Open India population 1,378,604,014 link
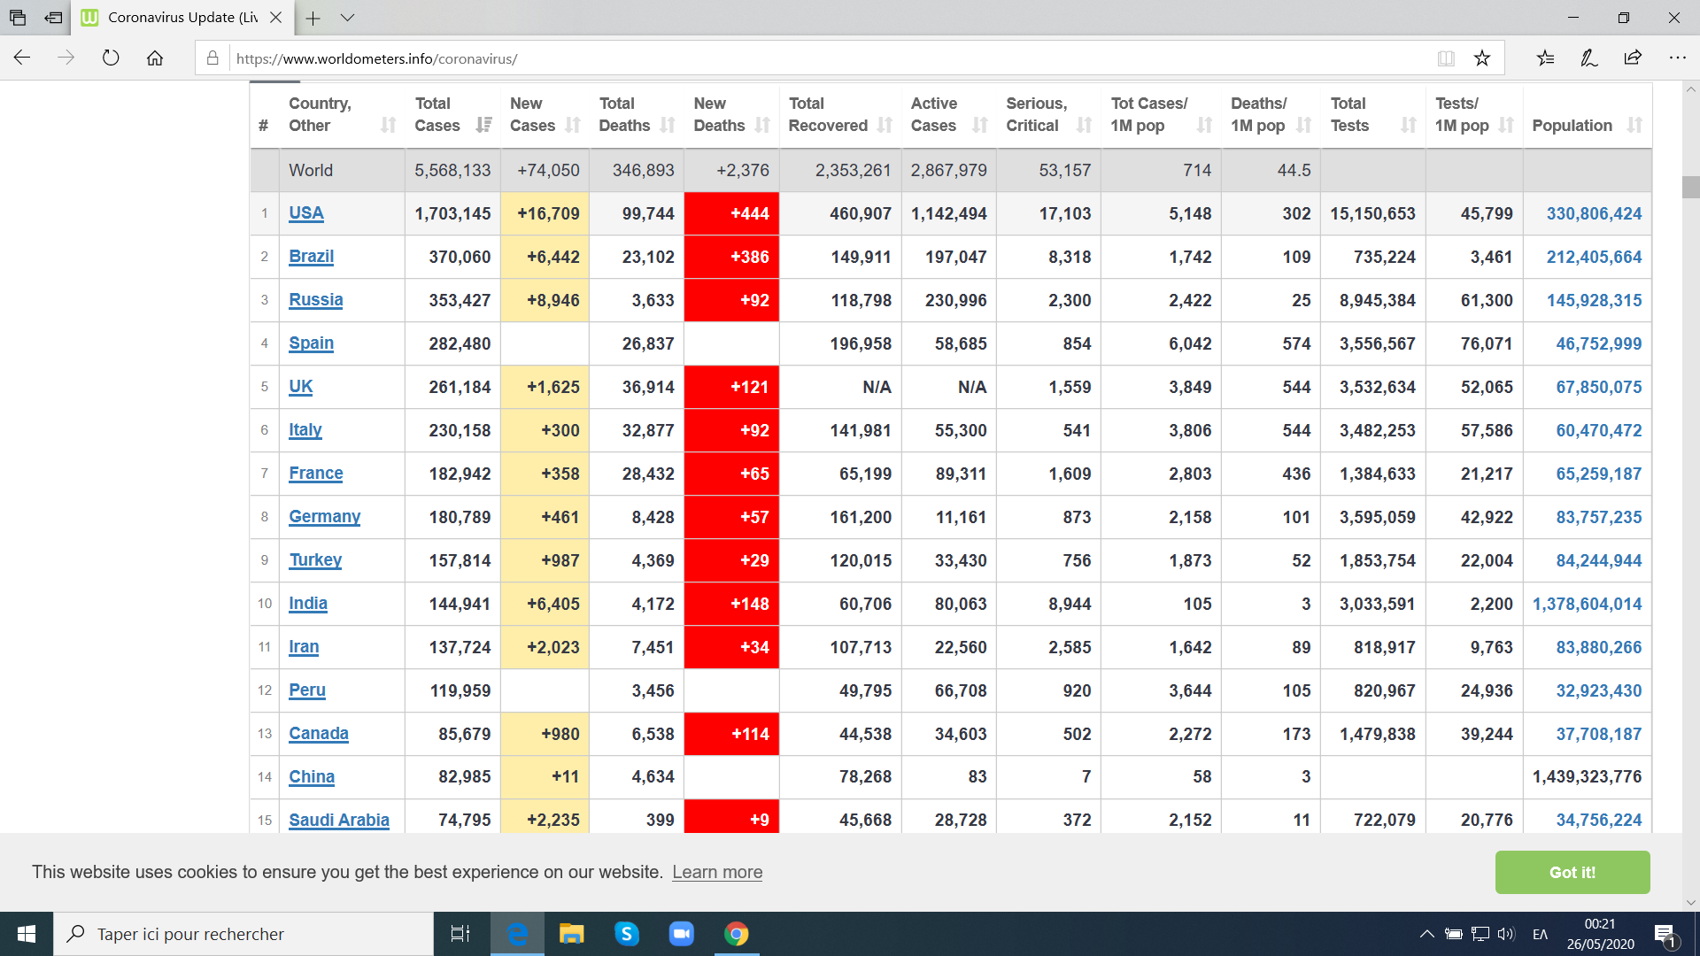 (1587, 604)
